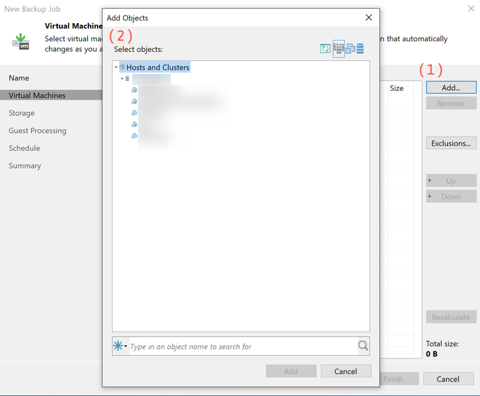Click the magnifier search icon
This screenshot has height=396, width=480.
tap(363, 346)
